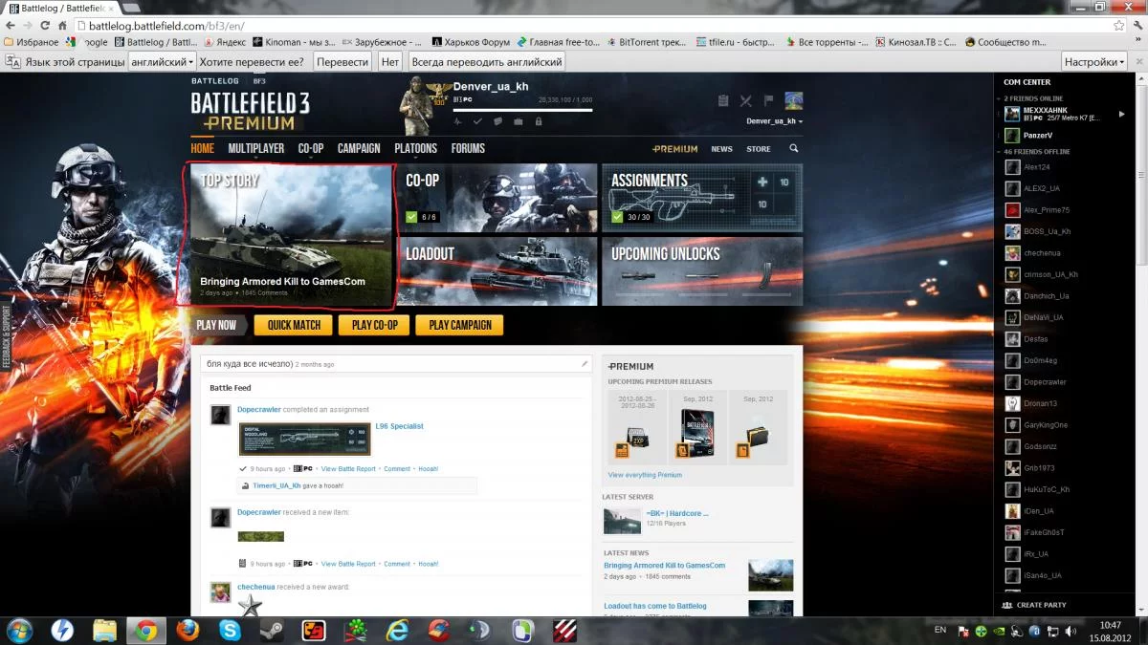Open the L96 Specialist link
The width and height of the screenshot is (1148, 645).
399,426
